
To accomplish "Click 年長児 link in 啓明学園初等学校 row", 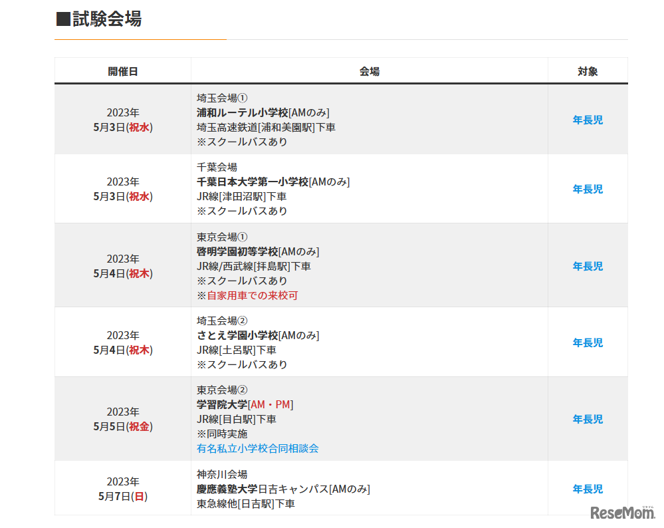I will [588, 266].
